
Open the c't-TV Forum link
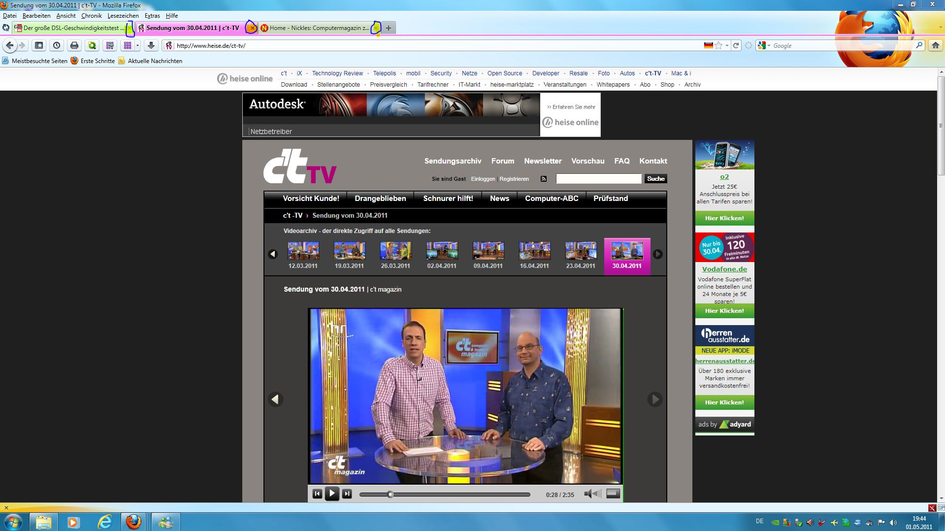(502, 161)
